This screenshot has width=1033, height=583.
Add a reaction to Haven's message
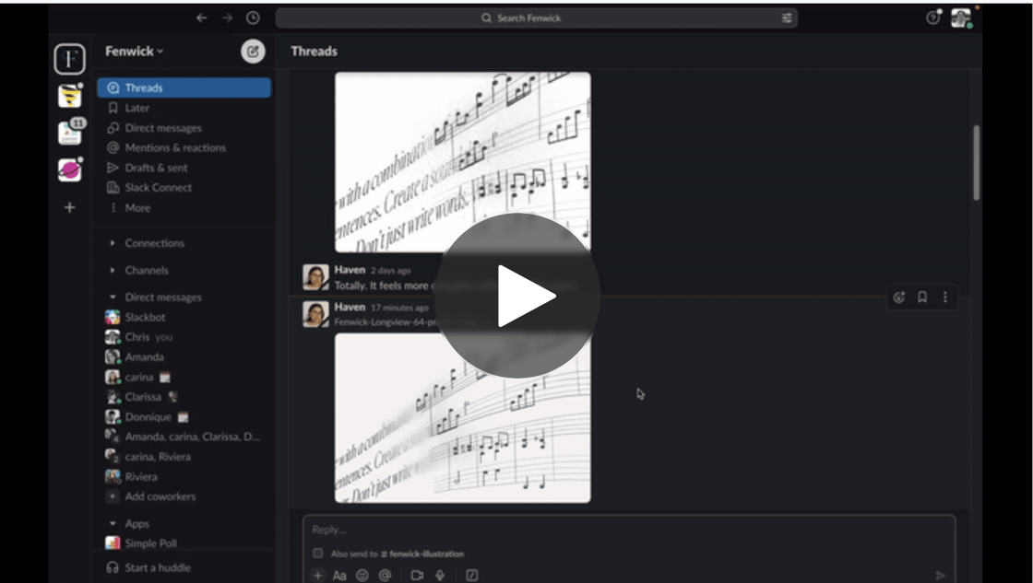tap(899, 297)
